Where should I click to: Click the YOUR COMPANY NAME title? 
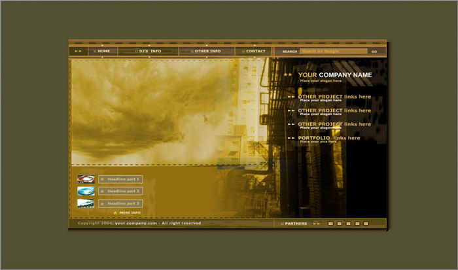click(335, 75)
